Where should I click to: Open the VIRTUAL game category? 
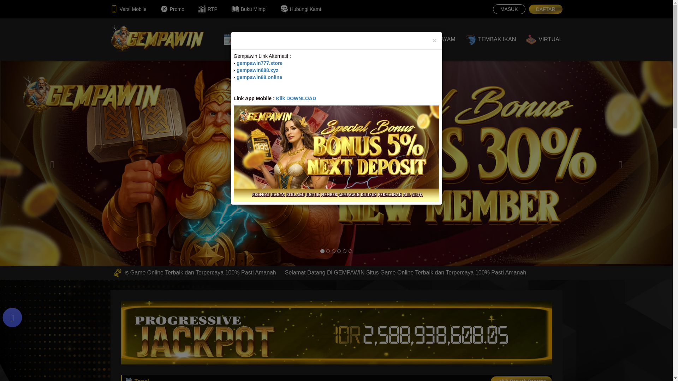click(544, 40)
